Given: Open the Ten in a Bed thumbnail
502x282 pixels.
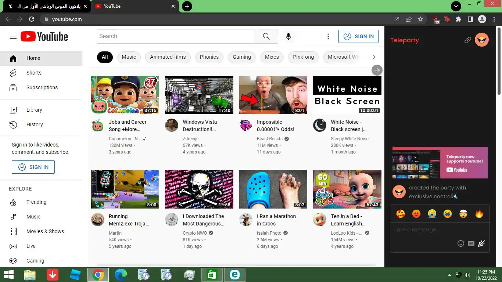Looking at the screenshot, I should [347, 189].
